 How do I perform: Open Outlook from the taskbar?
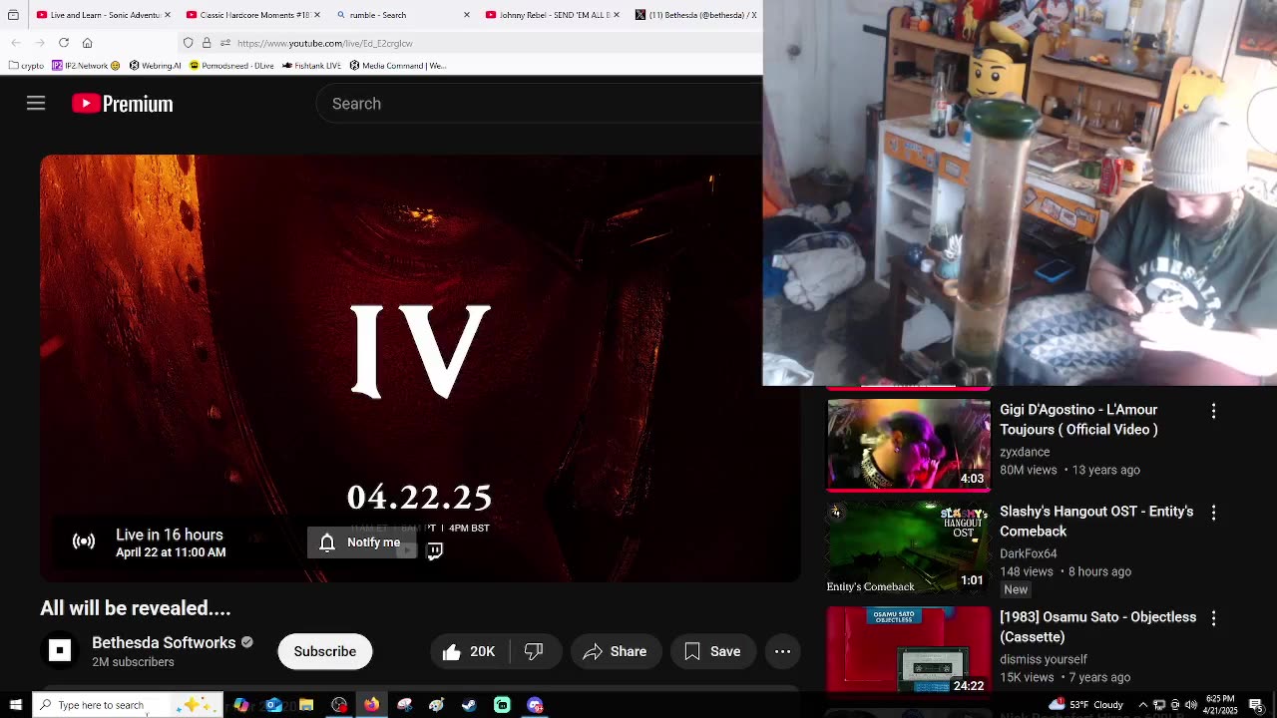tap(273, 705)
